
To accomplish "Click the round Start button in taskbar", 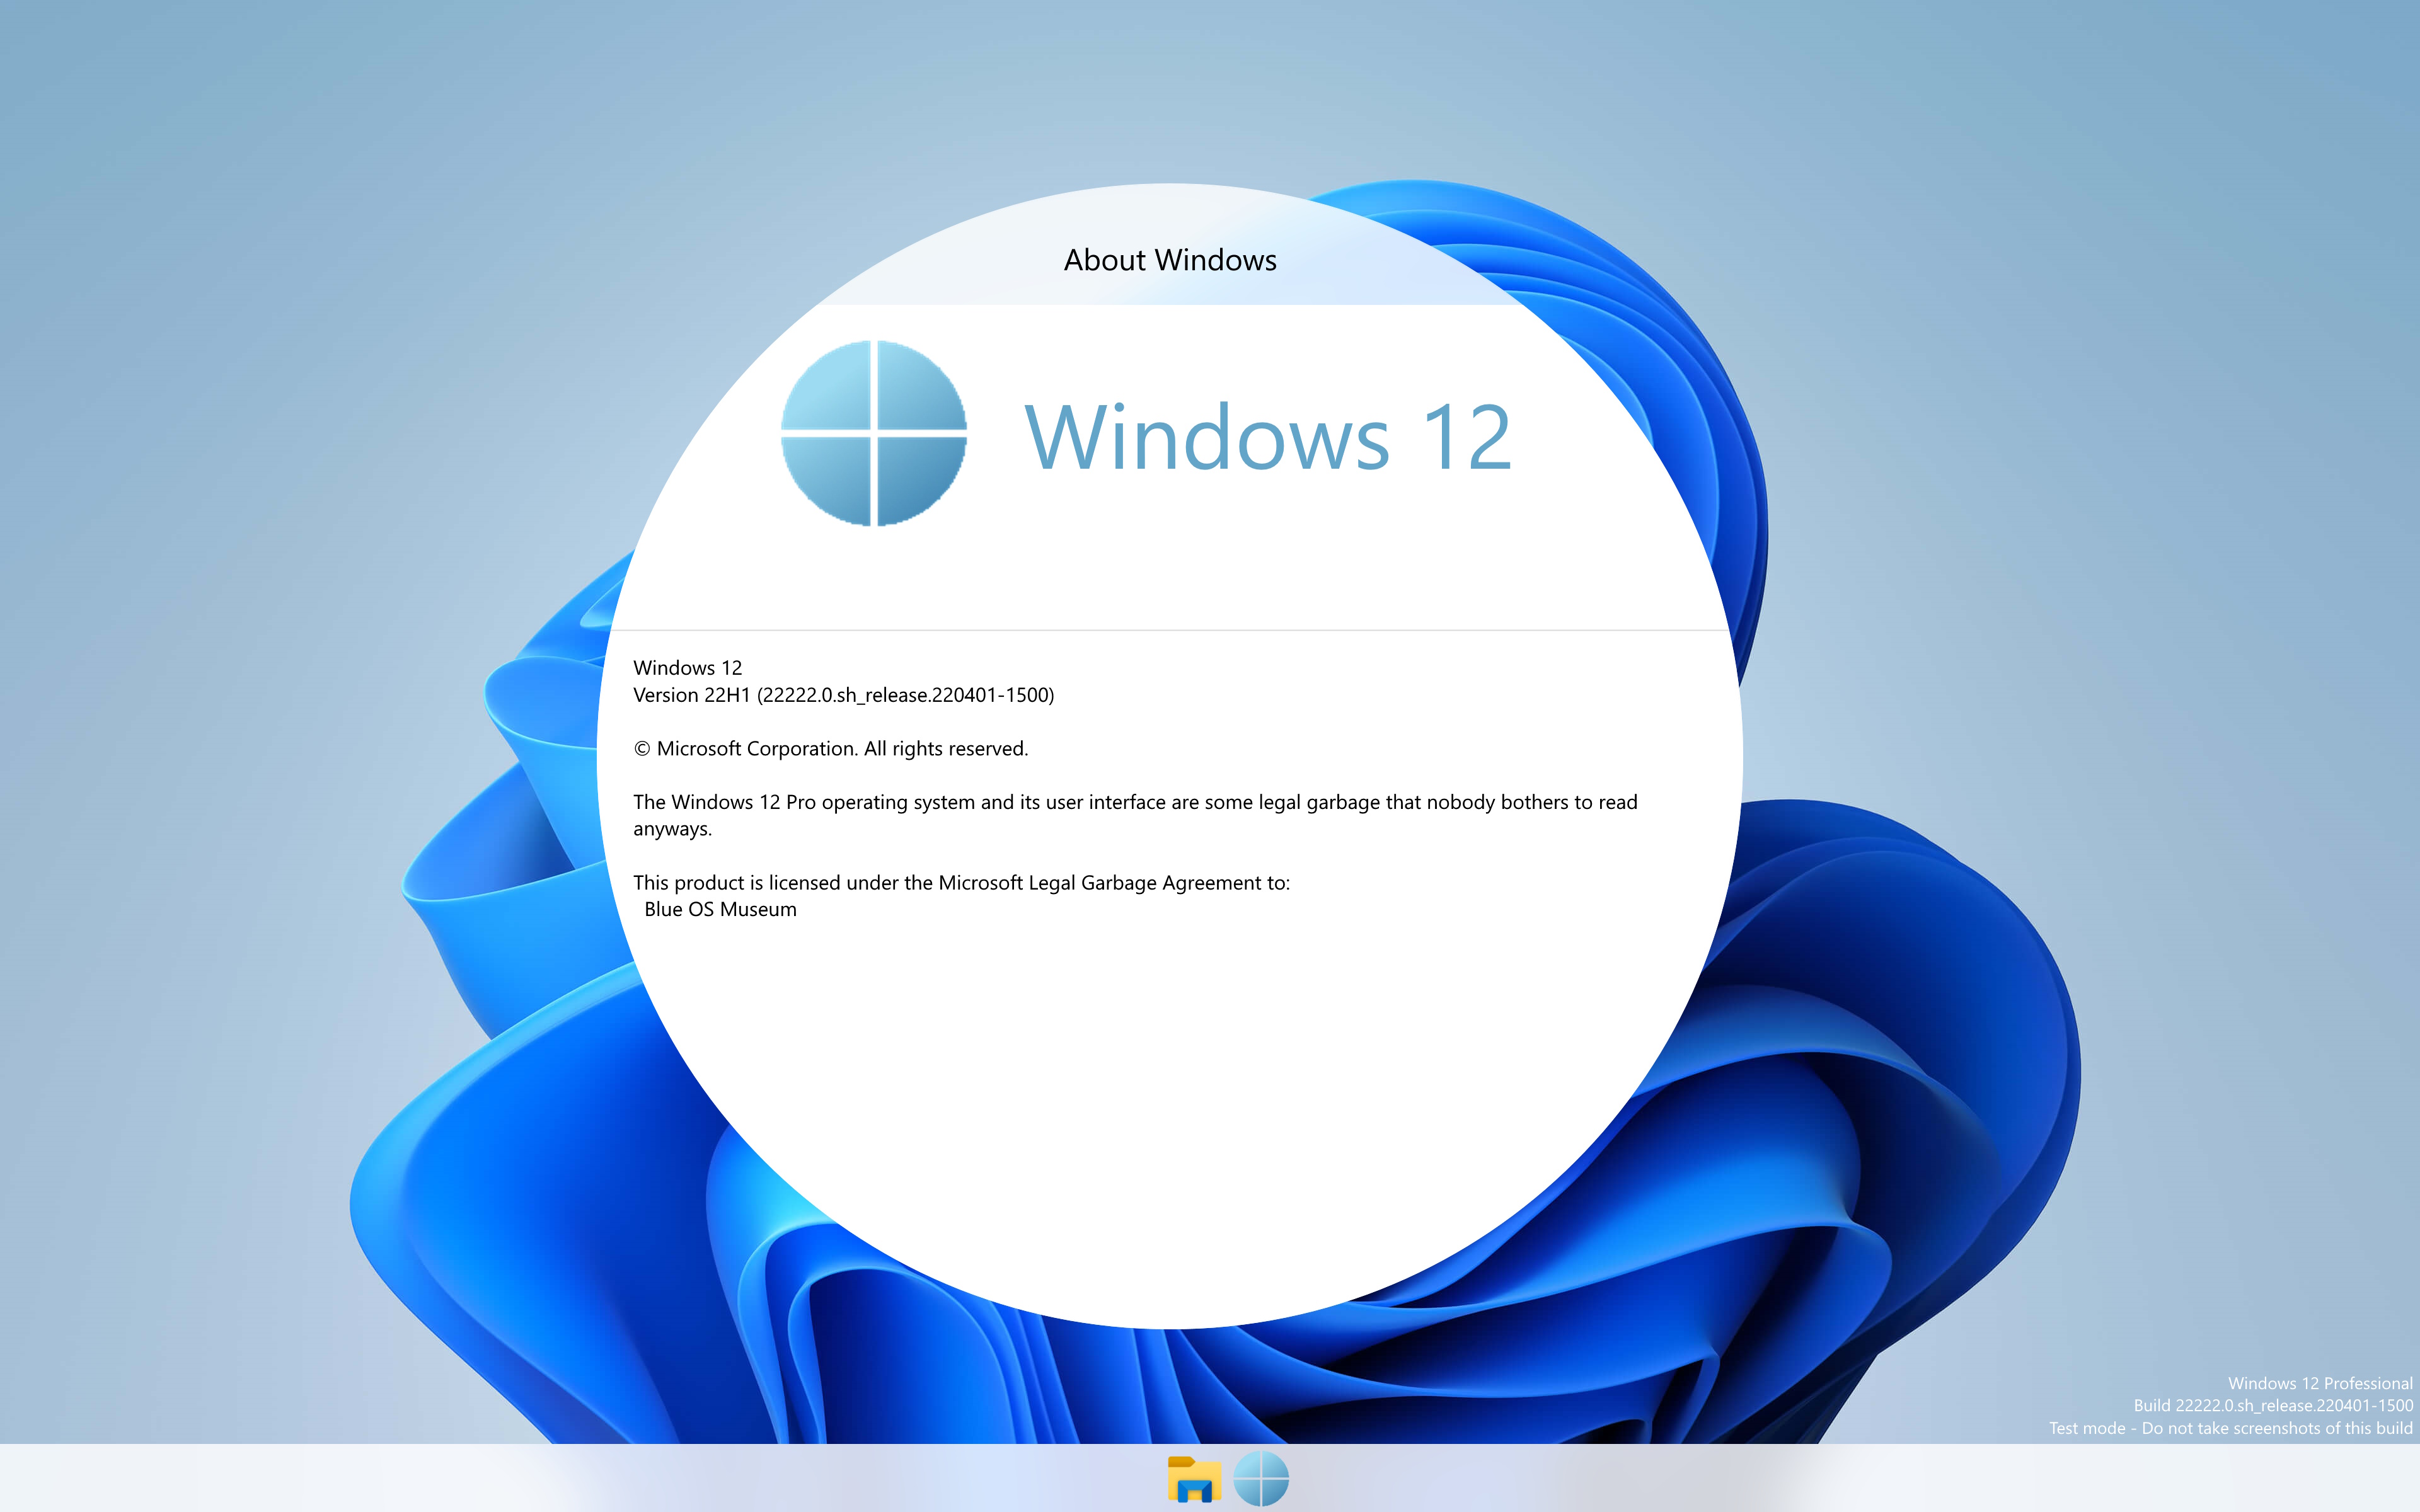I will (1260, 1479).
